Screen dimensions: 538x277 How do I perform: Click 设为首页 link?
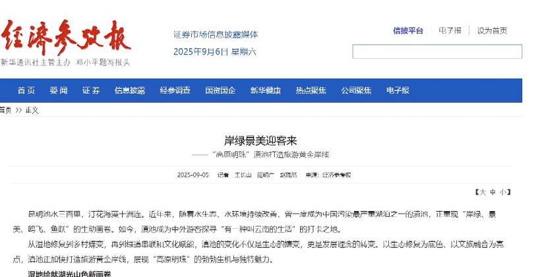pos(492,30)
